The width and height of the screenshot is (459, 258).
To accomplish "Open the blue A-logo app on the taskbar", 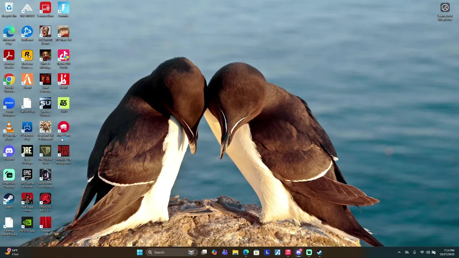I will 278,252.
